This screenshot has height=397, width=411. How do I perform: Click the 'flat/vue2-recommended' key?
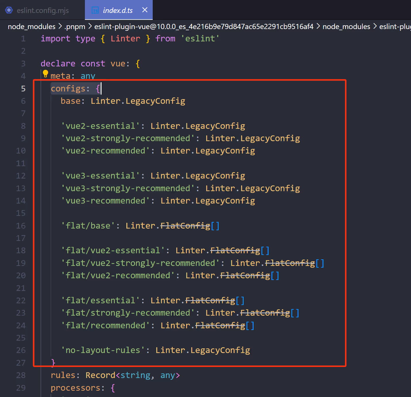(x=118, y=276)
